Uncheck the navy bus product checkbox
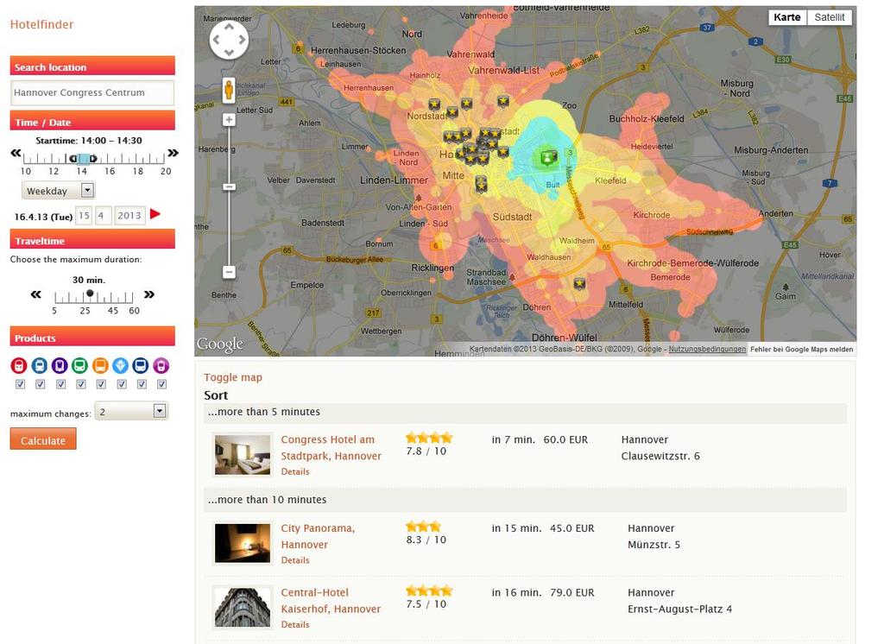The height and width of the screenshot is (644, 884). coord(142,384)
